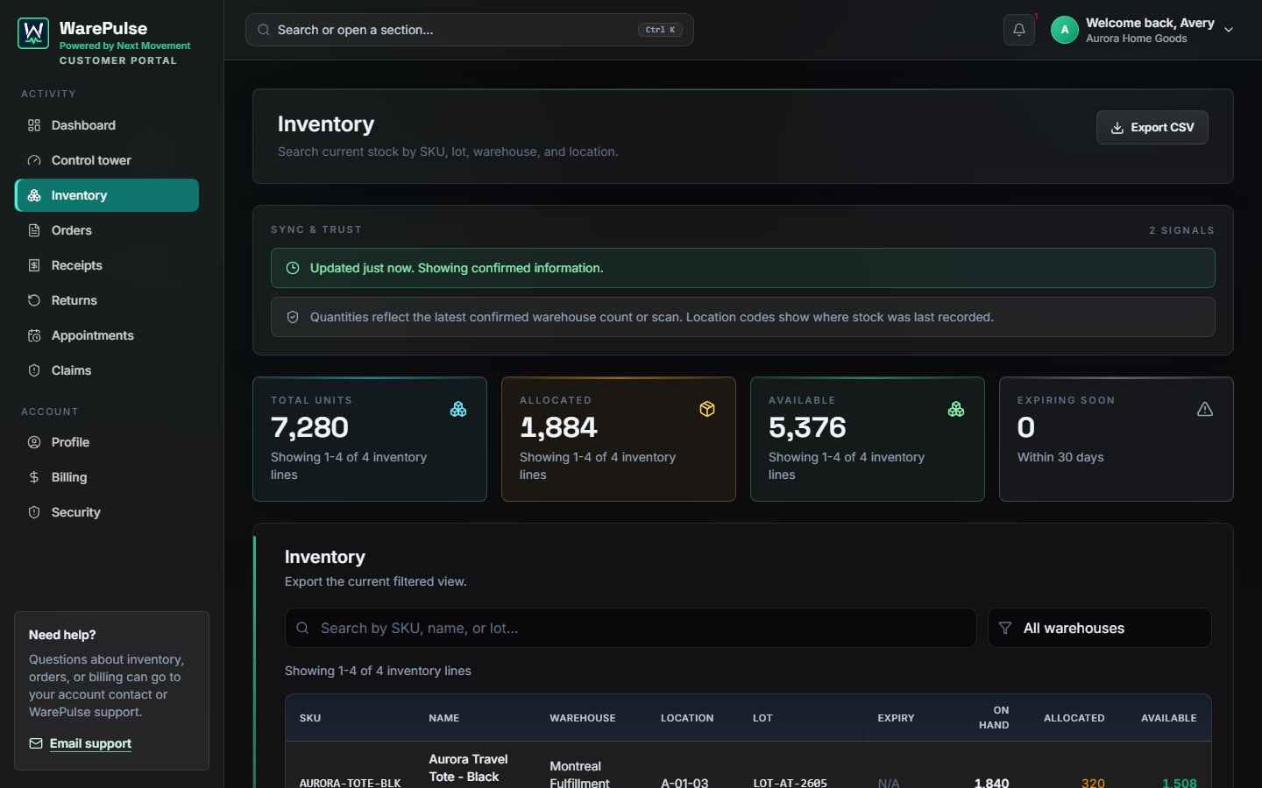Go to Returns section
Image resolution: width=1262 pixels, height=788 pixels.
(107, 300)
